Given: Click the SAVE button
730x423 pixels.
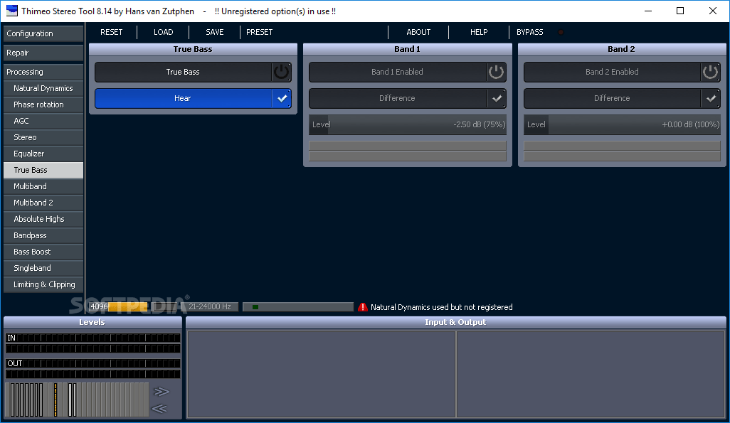Looking at the screenshot, I should tap(215, 32).
